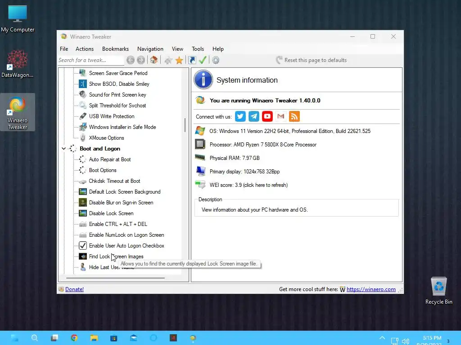Click the Windows Installer in Safe Mode icon
The image size is (461, 345).
(x=83, y=127)
